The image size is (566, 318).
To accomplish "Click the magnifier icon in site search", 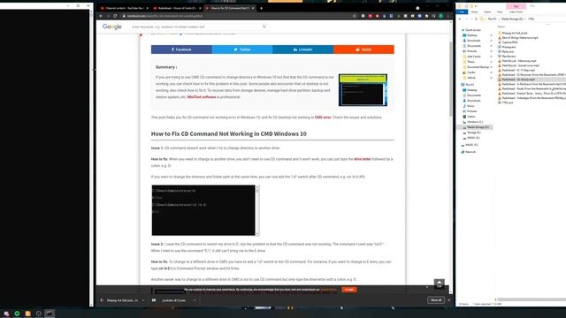I will point(264,26).
